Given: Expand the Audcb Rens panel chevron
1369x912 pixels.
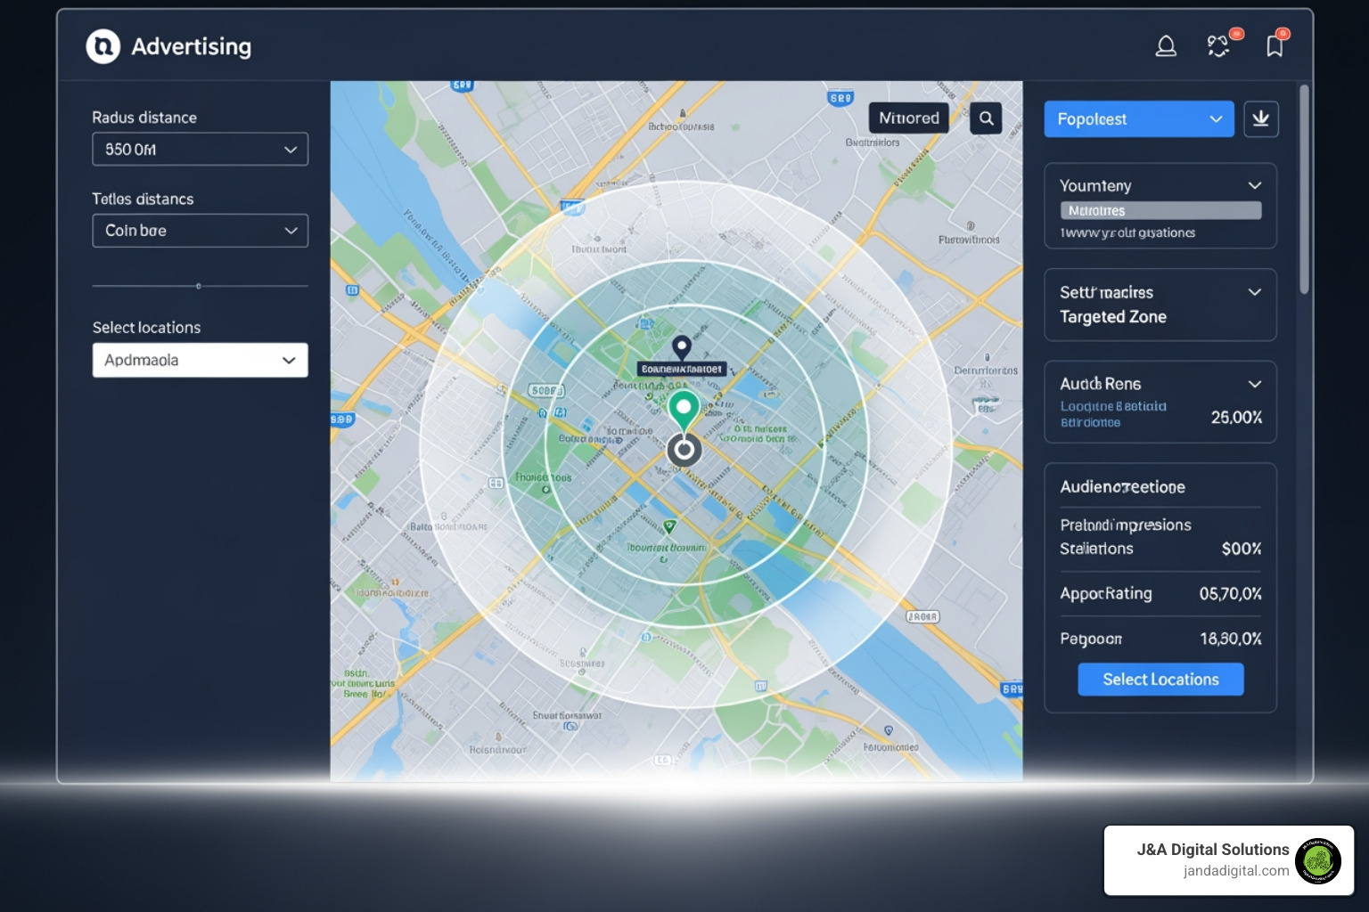Looking at the screenshot, I should (1255, 384).
